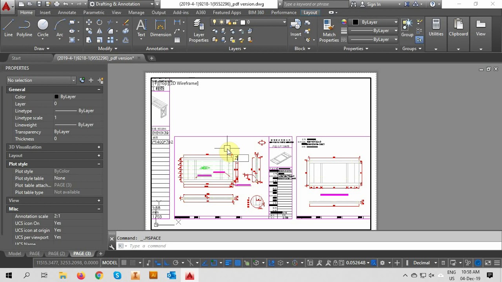The height and width of the screenshot is (282, 502).
Task: Open the ByLayer object color dropdown
Action: (x=375, y=22)
